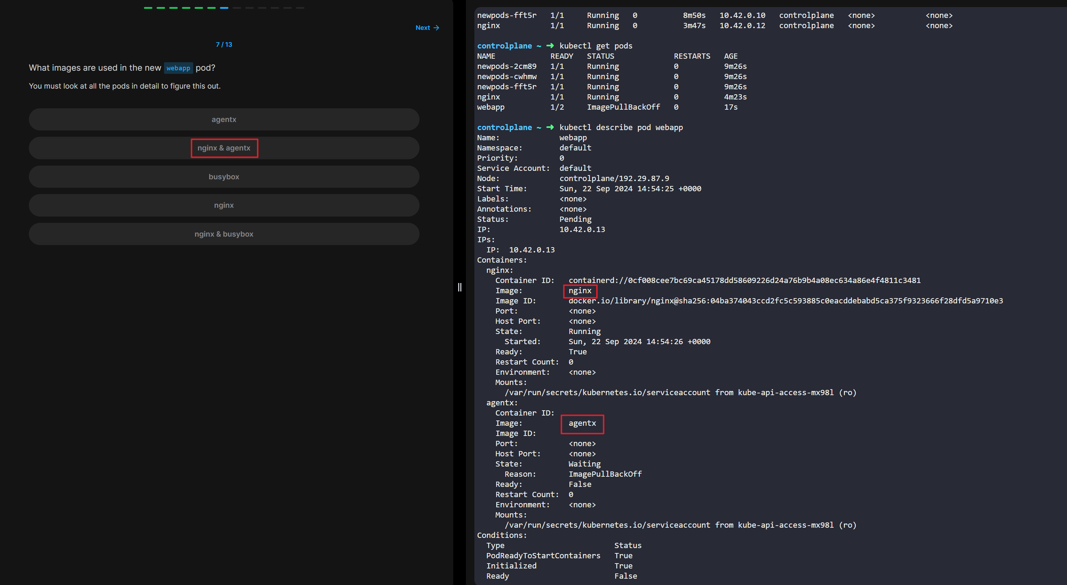Click the 'kubectl get pods' command text
1067x585 pixels.
[596, 45]
